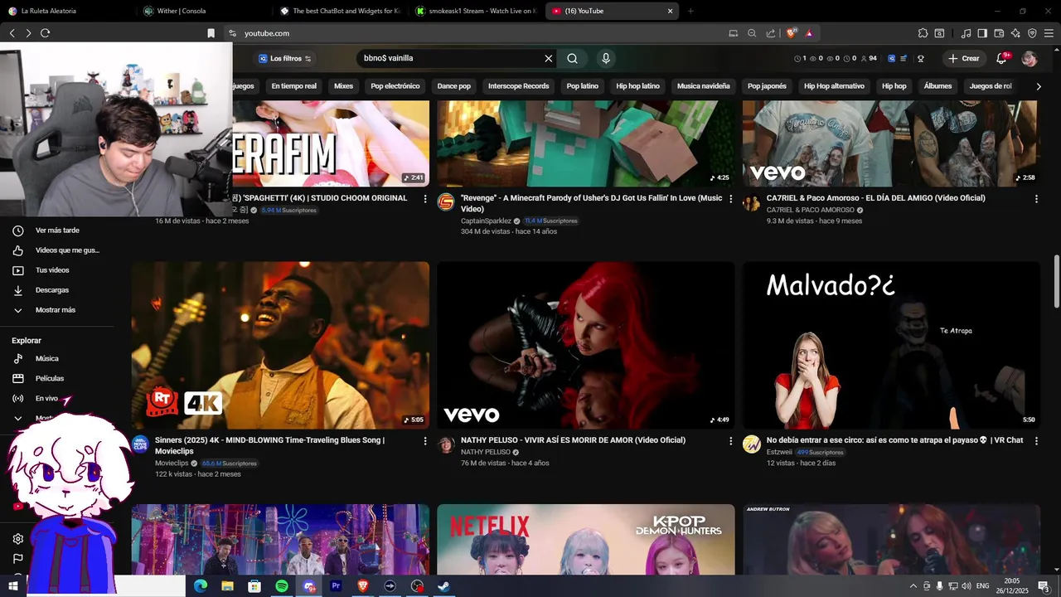Screen dimensions: 1061x597
Task: Switch to smokeask1 Stream tab
Action: click(x=476, y=11)
